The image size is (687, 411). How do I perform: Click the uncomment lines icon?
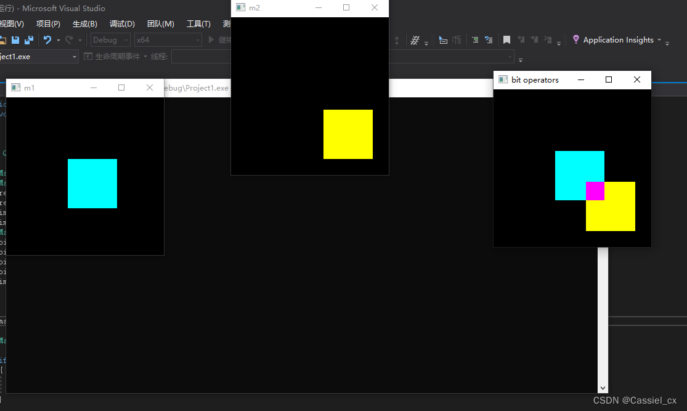pos(489,40)
